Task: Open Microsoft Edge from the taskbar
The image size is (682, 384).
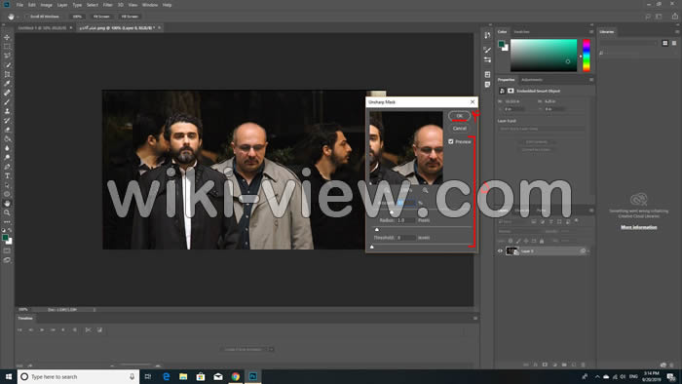Action: 167,376
